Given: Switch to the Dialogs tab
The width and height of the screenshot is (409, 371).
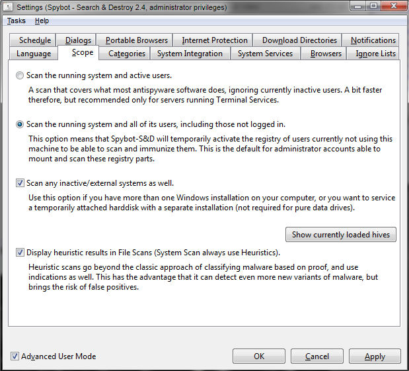Looking at the screenshot, I should (x=76, y=40).
